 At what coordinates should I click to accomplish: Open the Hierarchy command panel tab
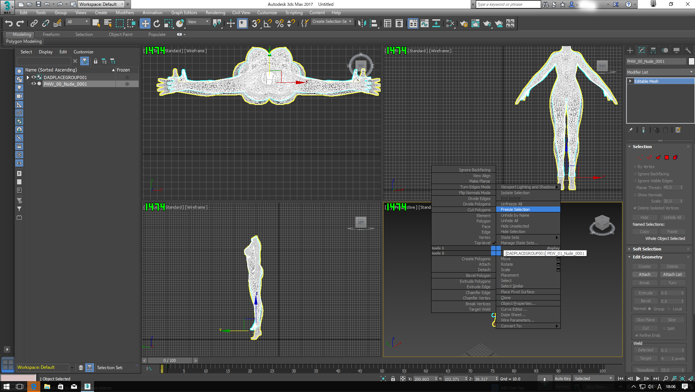click(x=653, y=50)
